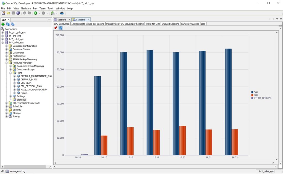Image resolution: width=283 pixels, height=174 pixels.
Task: Click the Messages - Log status bar icon
Action: 7,171
